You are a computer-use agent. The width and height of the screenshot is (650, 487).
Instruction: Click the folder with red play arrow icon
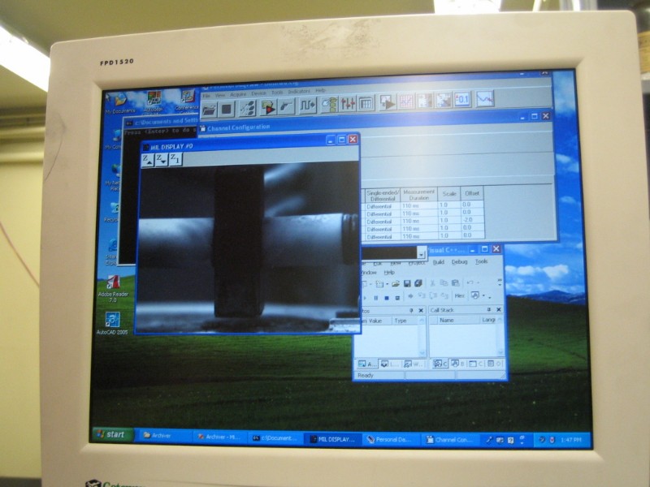(x=268, y=107)
